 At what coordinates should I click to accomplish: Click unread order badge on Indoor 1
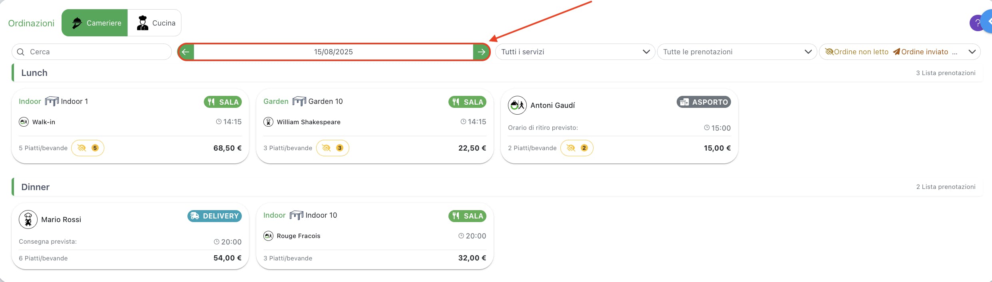click(88, 148)
